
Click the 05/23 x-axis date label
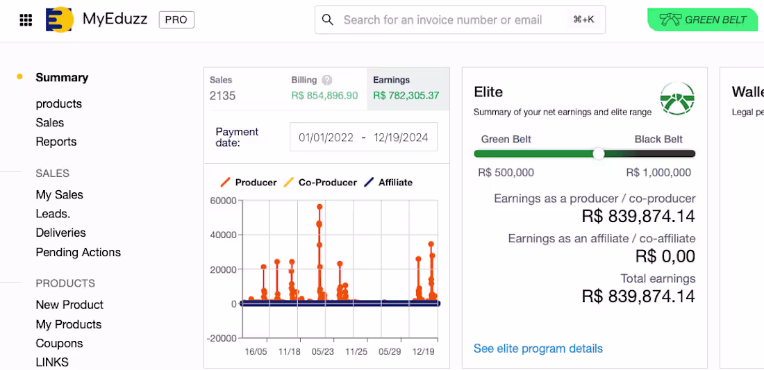322,351
